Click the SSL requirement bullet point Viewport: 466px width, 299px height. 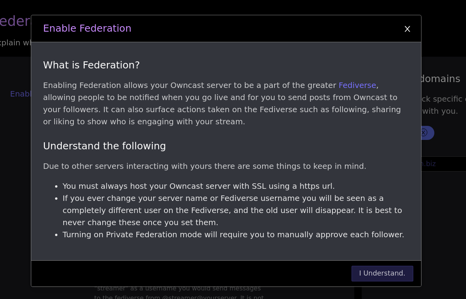(198, 186)
